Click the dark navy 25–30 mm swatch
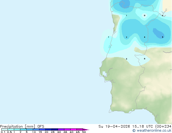172x133 pixels. coord(55,129)
